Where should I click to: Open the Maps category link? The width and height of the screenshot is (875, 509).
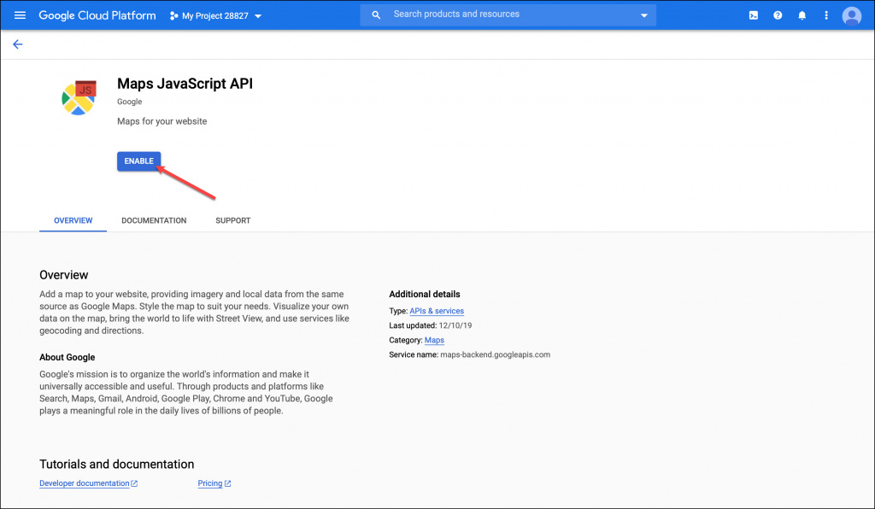(x=434, y=340)
